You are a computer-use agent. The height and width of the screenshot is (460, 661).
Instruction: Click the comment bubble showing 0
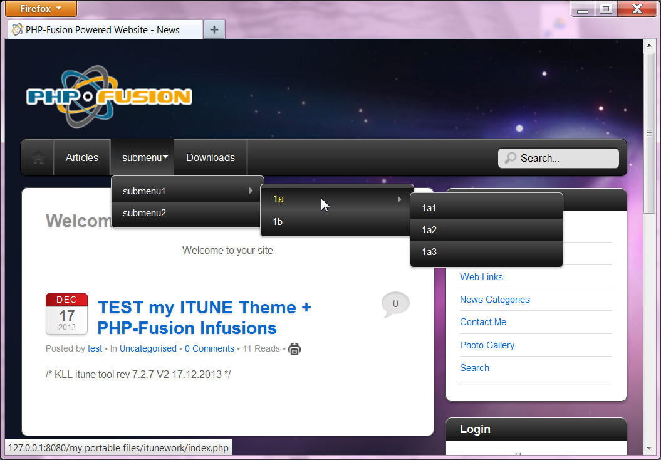pos(395,304)
